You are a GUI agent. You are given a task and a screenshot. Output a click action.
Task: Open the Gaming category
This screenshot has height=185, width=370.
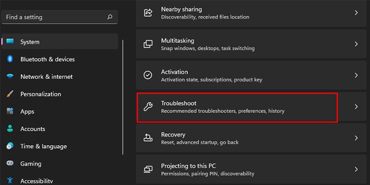click(x=31, y=164)
